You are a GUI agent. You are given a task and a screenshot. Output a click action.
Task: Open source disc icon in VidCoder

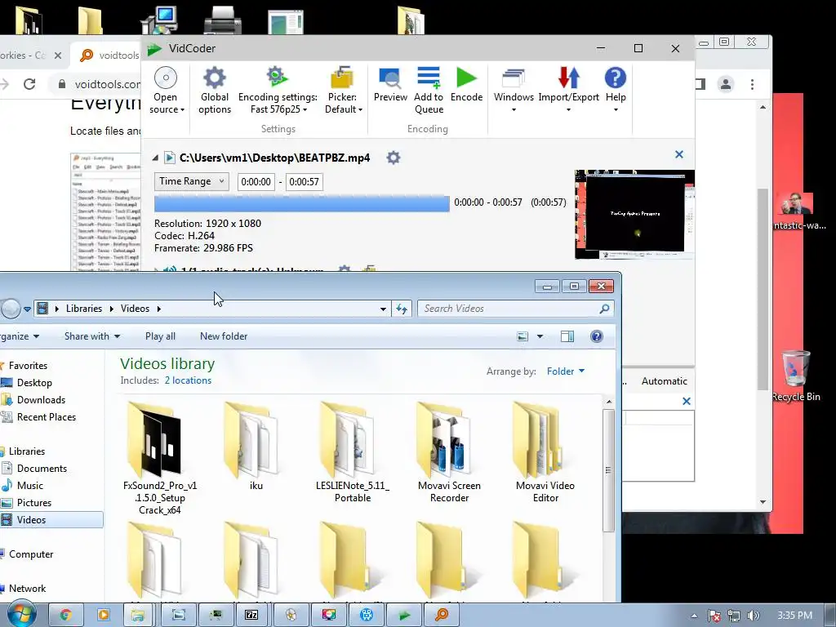(x=166, y=78)
